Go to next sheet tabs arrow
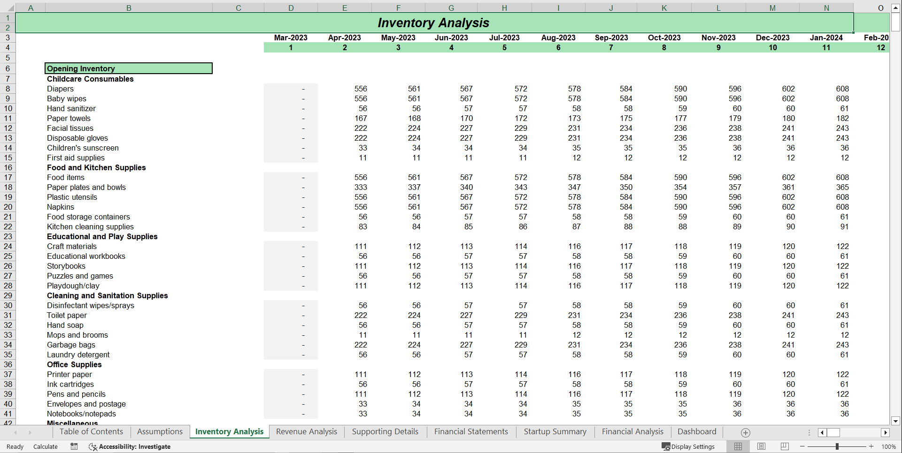 pyautogui.click(x=30, y=432)
